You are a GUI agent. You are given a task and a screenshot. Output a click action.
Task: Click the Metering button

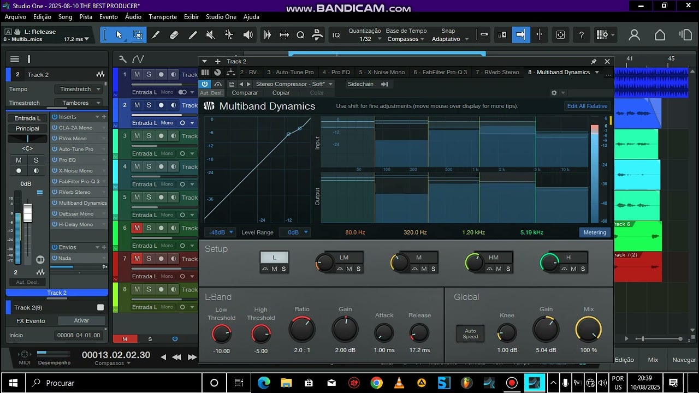click(x=595, y=233)
